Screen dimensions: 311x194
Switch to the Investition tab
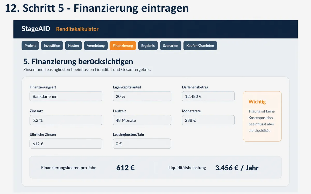[52, 46]
